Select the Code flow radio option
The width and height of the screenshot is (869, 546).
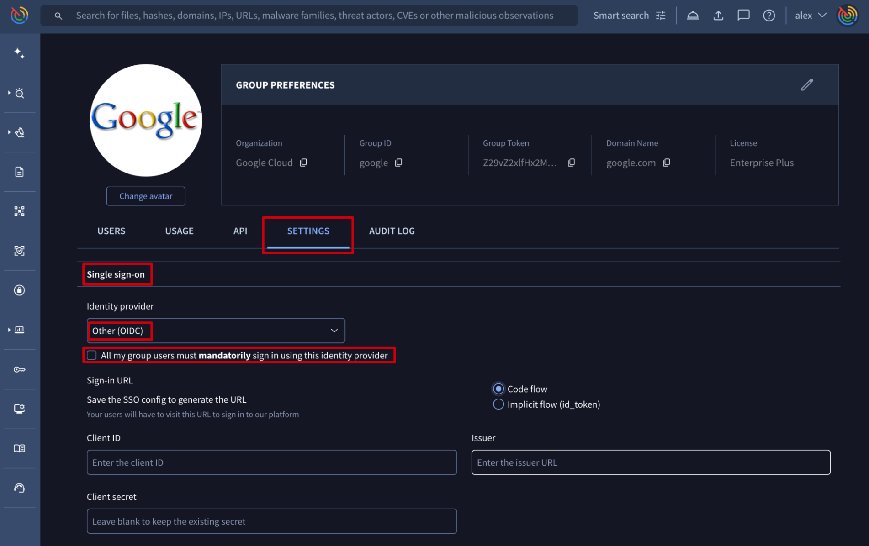click(498, 388)
